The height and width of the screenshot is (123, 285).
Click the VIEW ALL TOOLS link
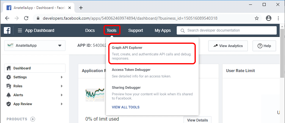point(126,107)
